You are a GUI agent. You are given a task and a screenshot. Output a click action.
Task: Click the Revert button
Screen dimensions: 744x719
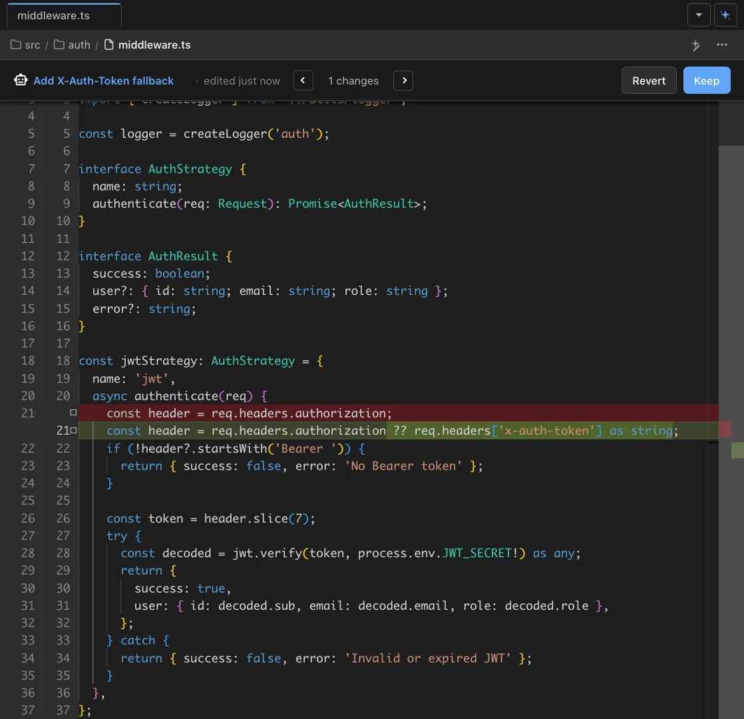[x=648, y=80]
